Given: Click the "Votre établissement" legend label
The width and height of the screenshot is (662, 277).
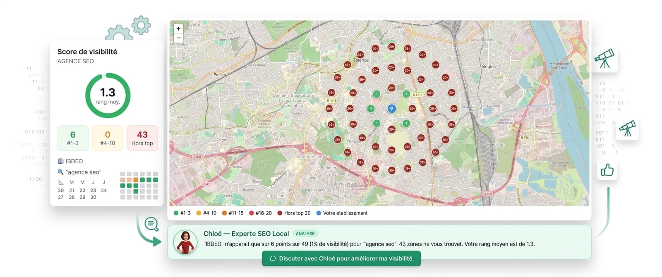Looking at the screenshot, I should (345, 213).
